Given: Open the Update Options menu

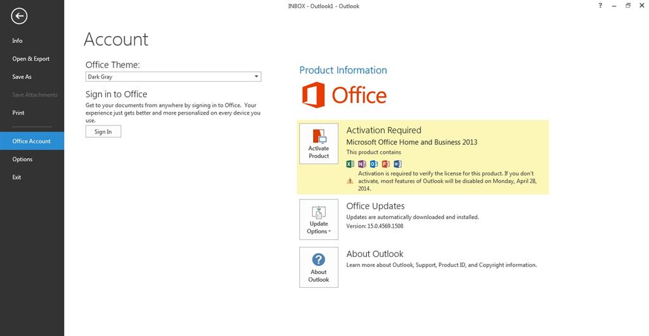Looking at the screenshot, I should (319, 220).
